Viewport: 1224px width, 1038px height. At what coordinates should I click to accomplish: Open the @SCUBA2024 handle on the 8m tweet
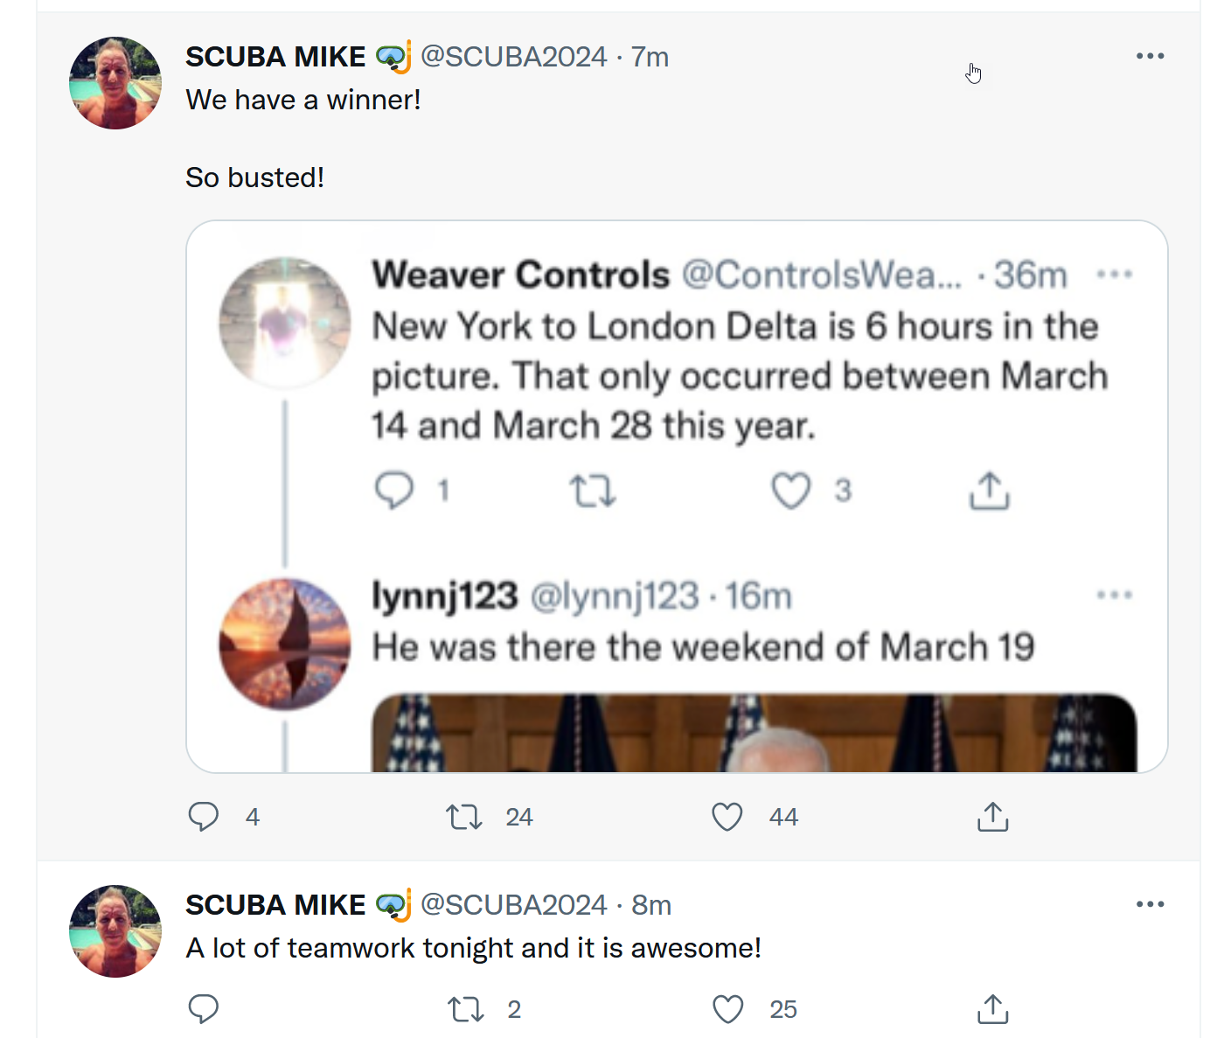513,904
